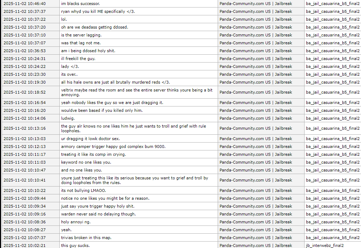Image resolution: width=361 pixels, height=248 pixels.
Task: Click the "lol." chat message cell
Action: [64, 19]
